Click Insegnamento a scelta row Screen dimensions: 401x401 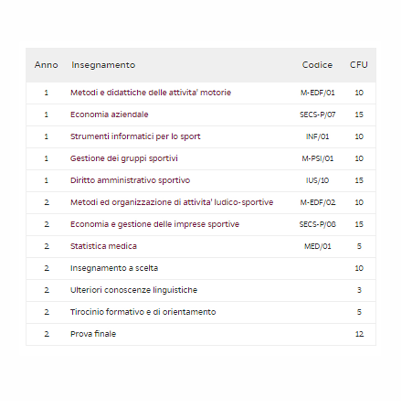[201, 268]
